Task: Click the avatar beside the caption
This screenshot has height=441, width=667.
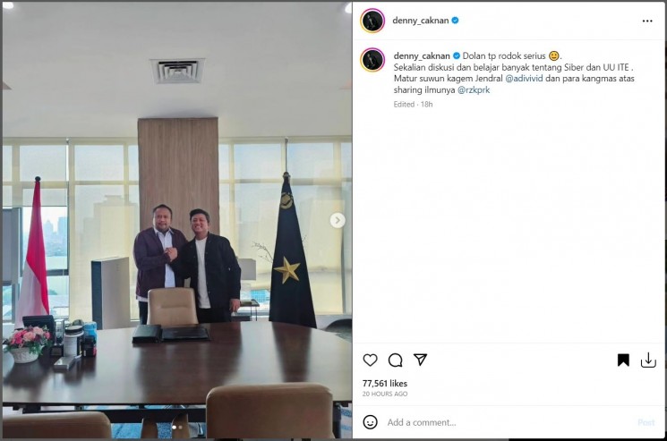Action: pyautogui.click(x=372, y=60)
